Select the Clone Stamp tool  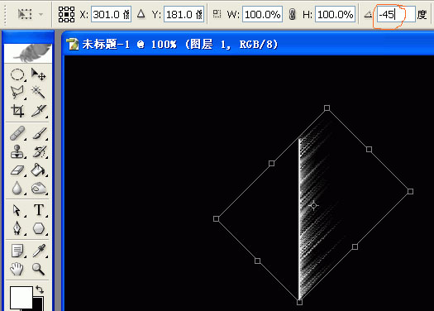[17, 151]
